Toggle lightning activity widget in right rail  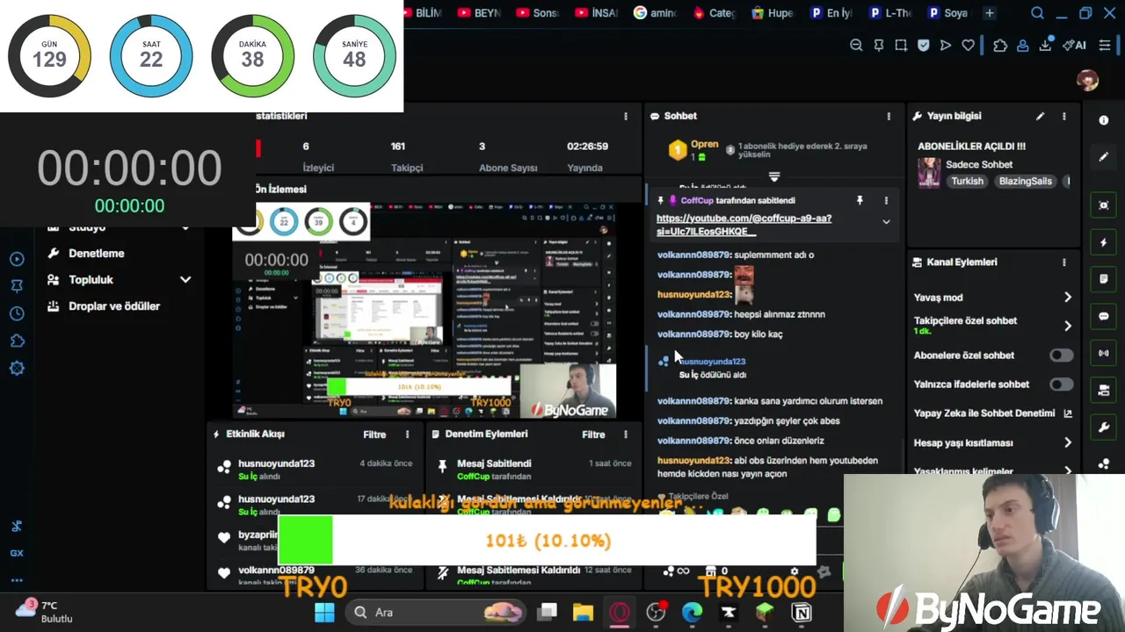coord(1104,242)
